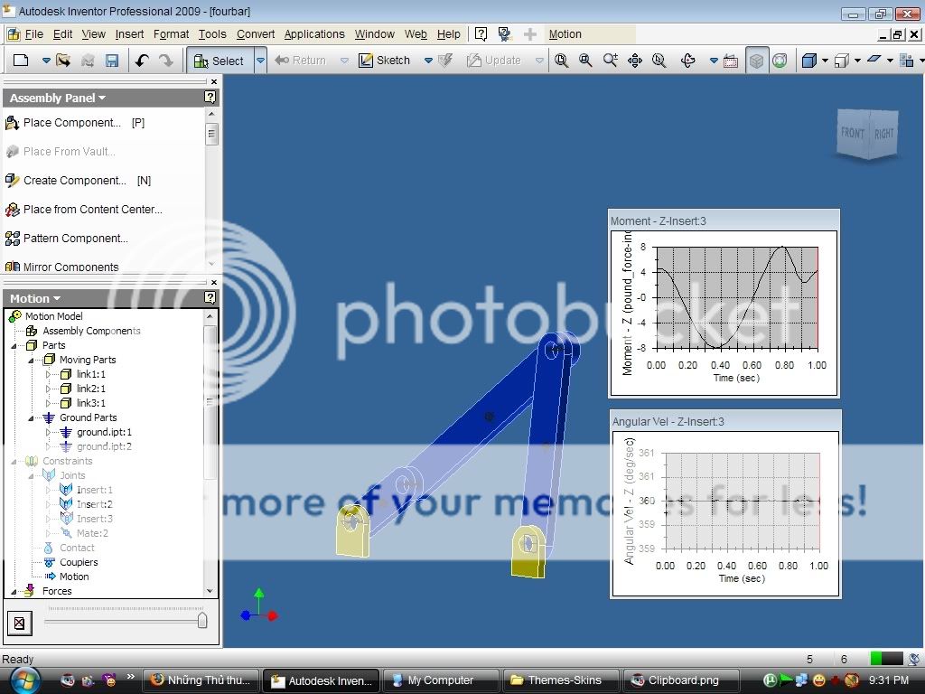Open the Edit menu

62,34
